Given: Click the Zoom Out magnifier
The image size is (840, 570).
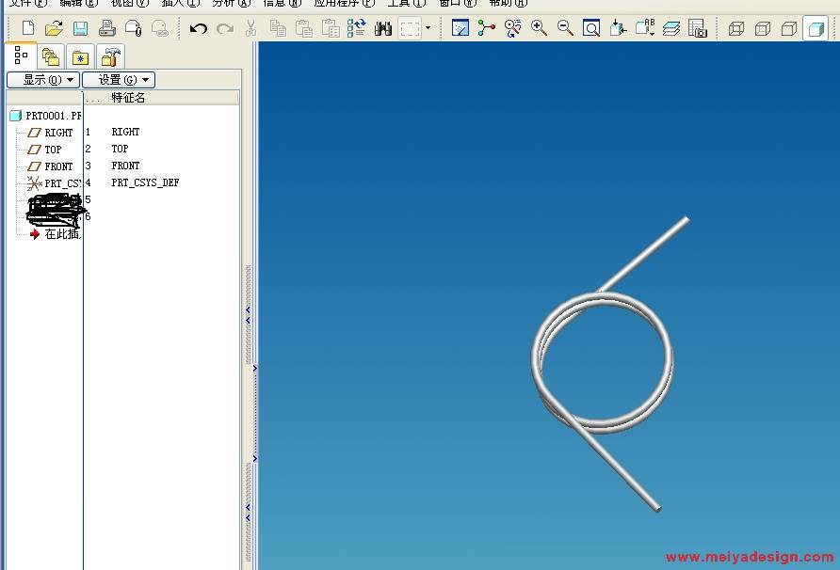Looking at the screenshot, I should click(x=565, y=29).
